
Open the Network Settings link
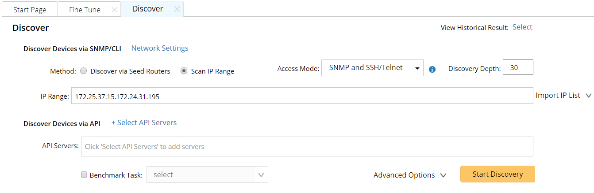coord(160,48)
